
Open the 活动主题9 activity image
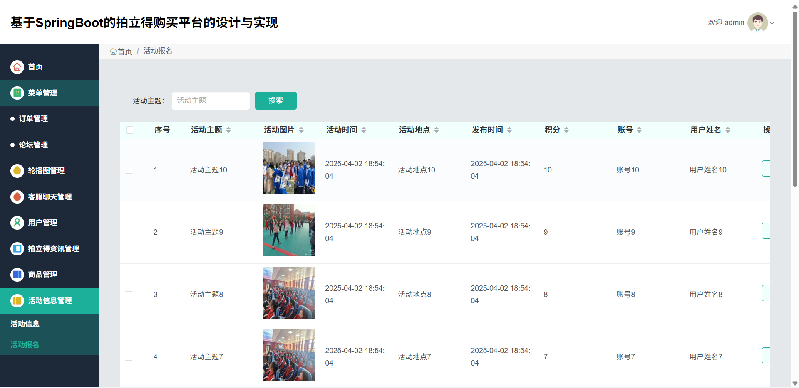pos(288,231)
